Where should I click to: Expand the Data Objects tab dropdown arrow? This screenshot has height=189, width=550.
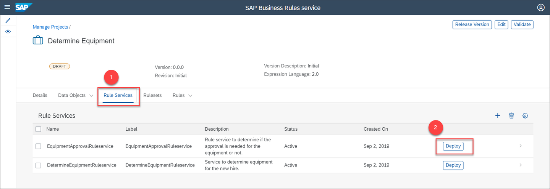tap(91, 96)
